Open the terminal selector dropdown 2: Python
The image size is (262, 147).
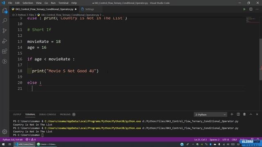210,115
